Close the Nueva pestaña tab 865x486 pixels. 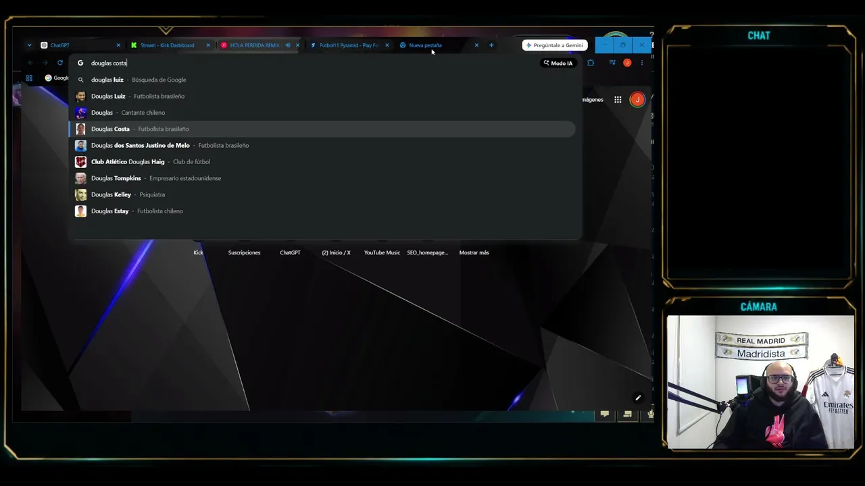(x=476, y=45)
